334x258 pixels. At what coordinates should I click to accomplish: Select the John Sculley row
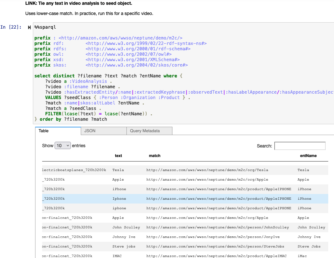pyautogui.click(x=160, y=227)
